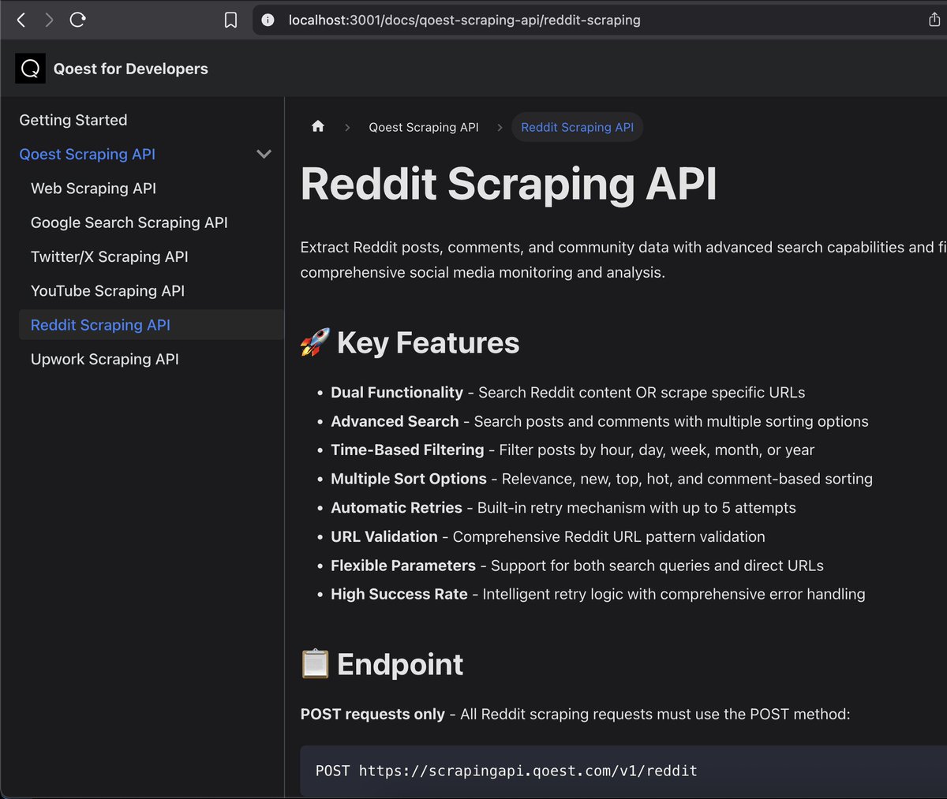This screenshot has width=947, height=799.
Task: Open Web Scraping API doc page
Action: (93, 188)
